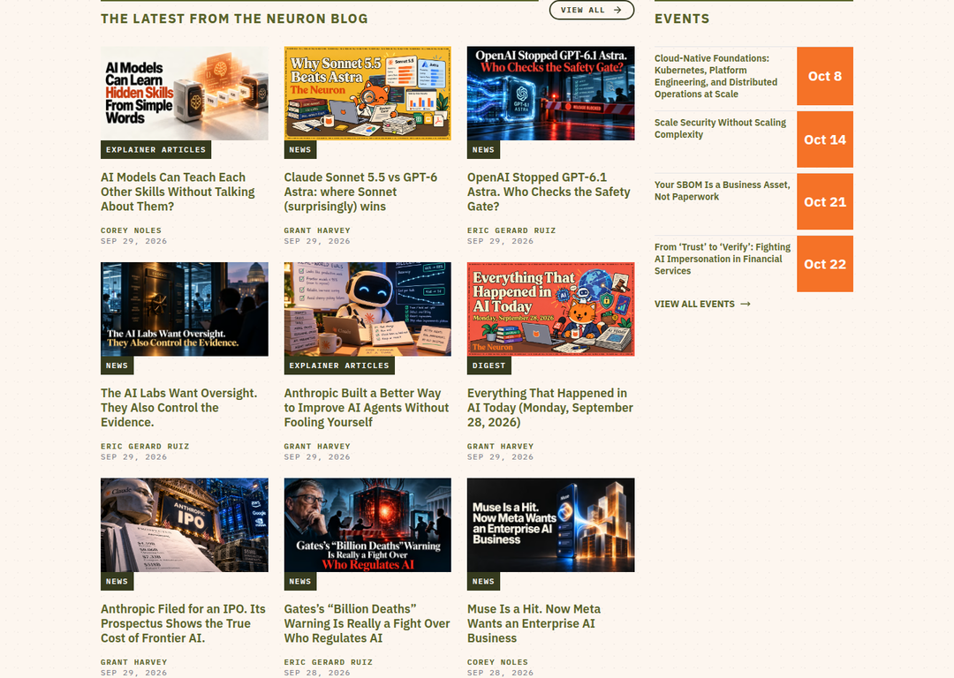The height and width of the screenshot is (678, 954).
Task: Click NEWS tag on OpenAI Stopped GPT-6.1 card
Action: coord(483,149)
